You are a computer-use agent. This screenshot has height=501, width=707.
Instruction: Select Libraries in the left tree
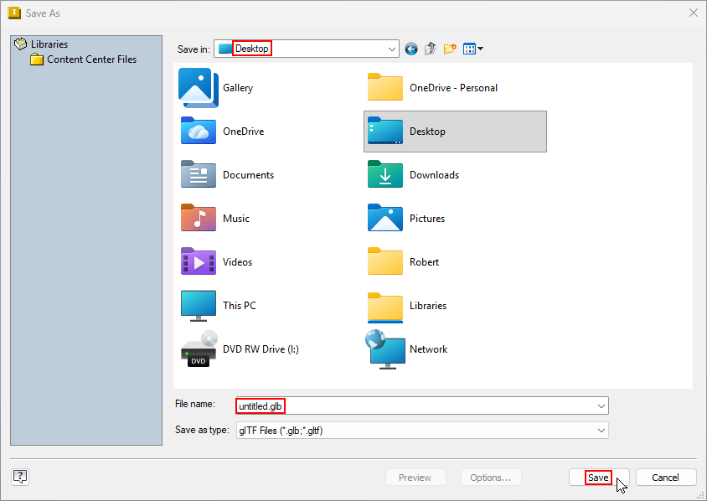click(49, 44)
